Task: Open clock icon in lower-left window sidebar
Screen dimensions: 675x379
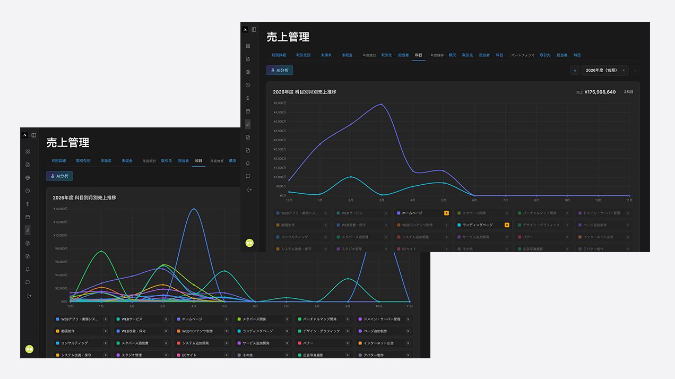Action: click(28, 191)
